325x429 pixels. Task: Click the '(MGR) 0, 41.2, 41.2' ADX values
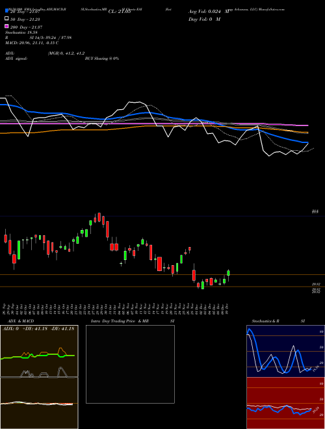[x=66, y=53]
